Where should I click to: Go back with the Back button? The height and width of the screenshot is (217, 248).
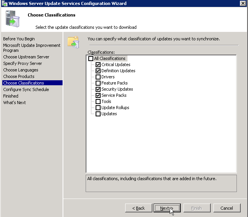pos(139,208)
